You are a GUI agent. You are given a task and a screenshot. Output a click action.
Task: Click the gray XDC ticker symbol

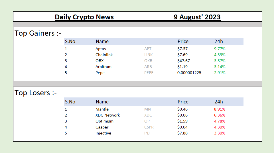(x=148, y=115)
